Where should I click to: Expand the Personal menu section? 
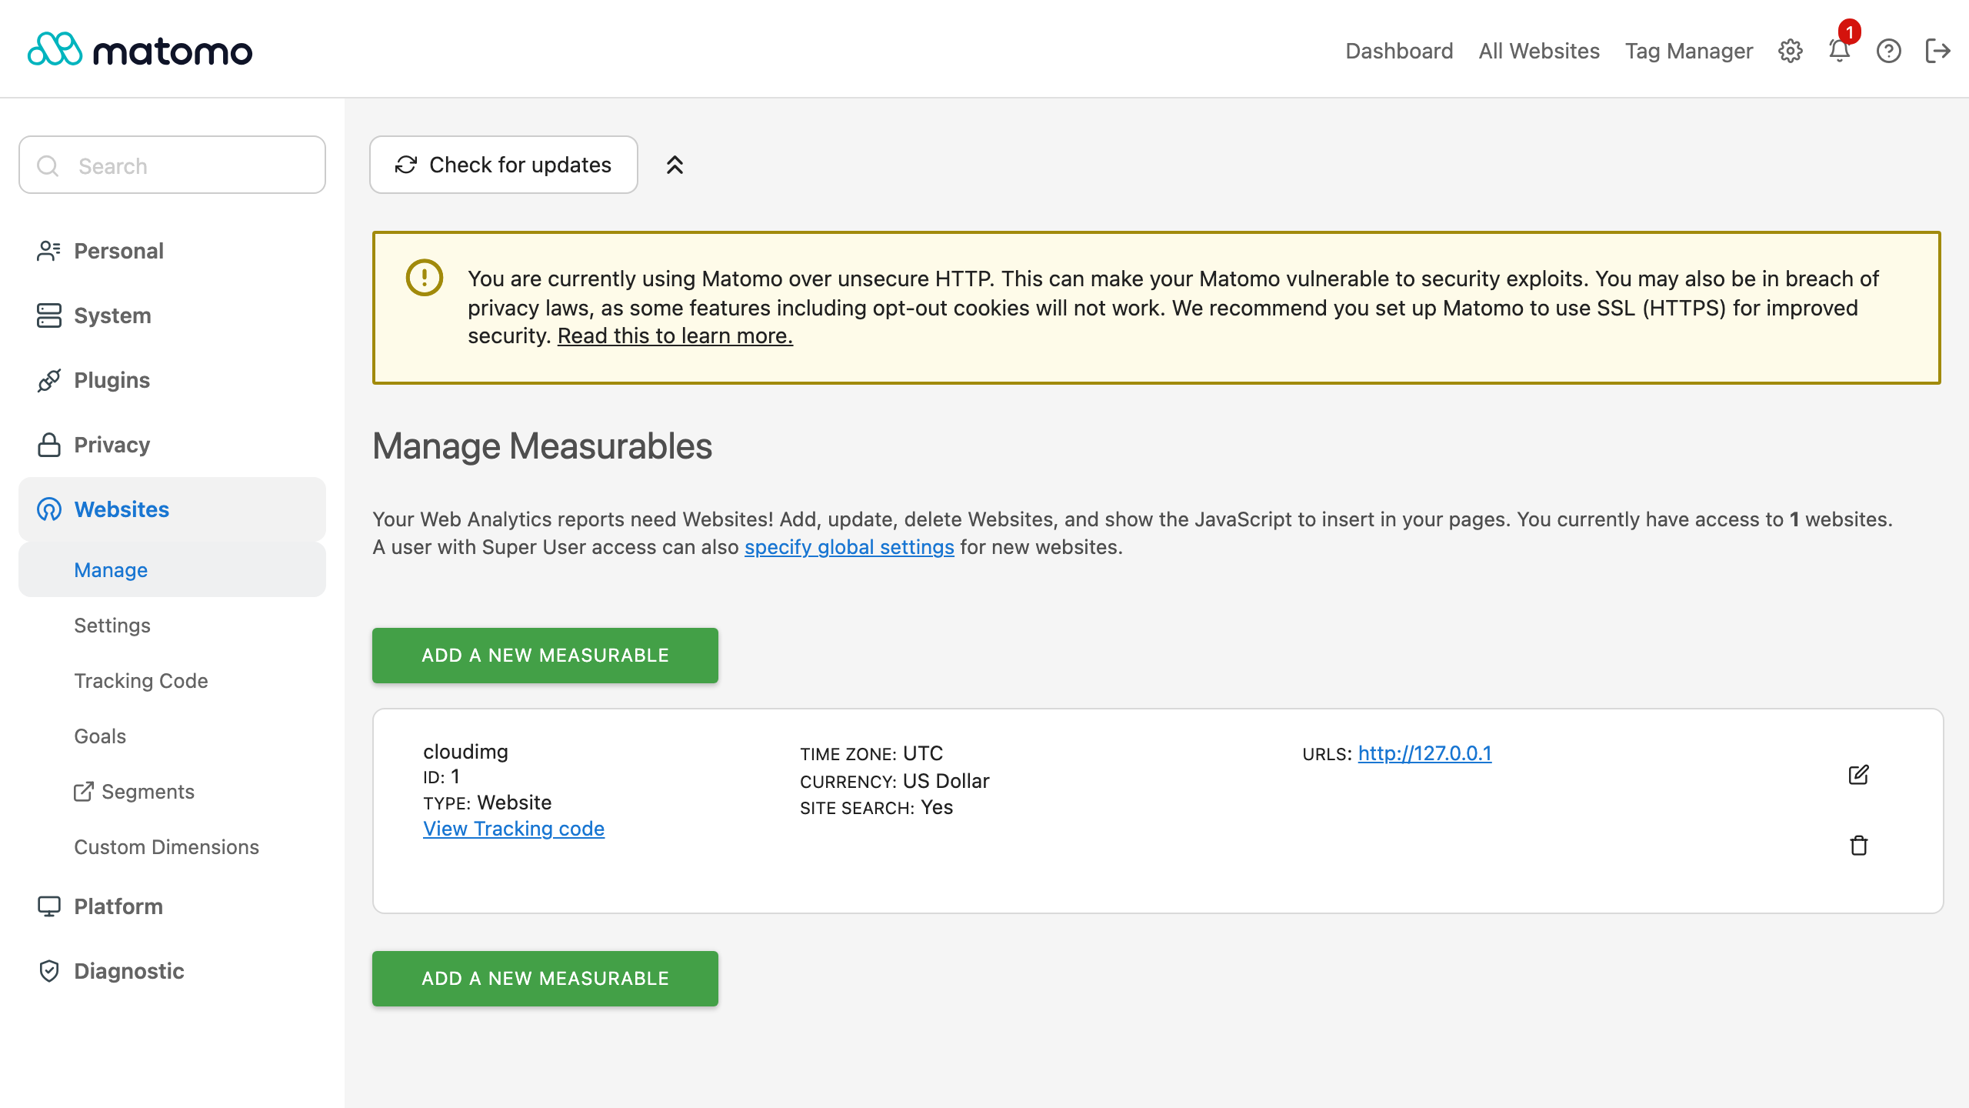point(172,251)
